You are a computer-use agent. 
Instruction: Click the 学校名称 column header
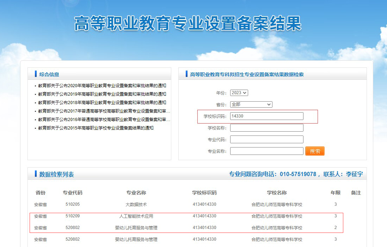[x=277, y=193]
